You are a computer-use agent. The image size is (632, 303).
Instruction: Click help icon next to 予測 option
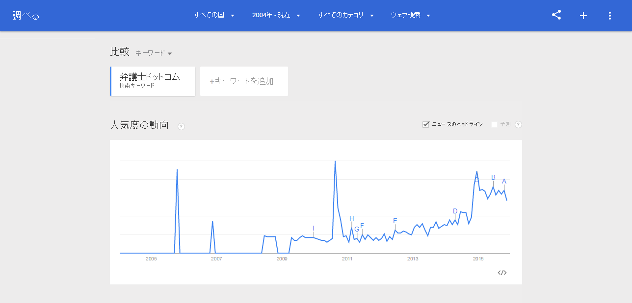point(518,124)
